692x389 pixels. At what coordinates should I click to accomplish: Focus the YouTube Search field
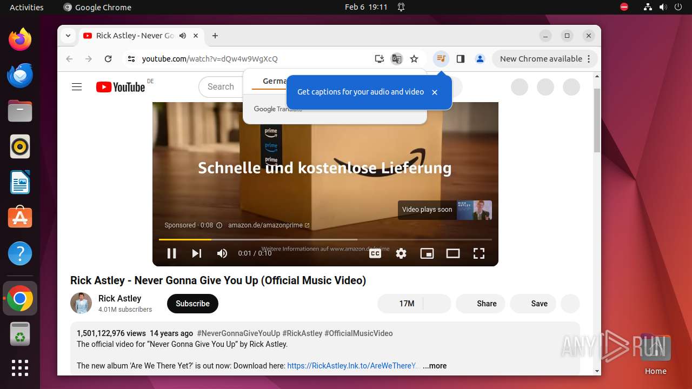click(x=221, y=87)
